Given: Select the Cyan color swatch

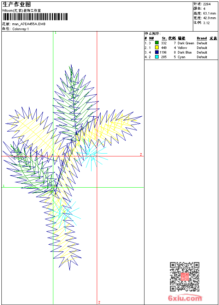Looking at the screenshot, I should pos(157,57).
